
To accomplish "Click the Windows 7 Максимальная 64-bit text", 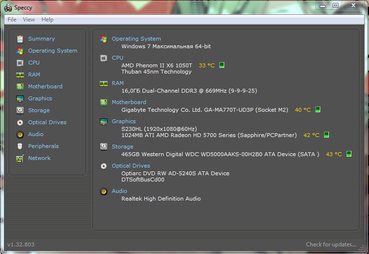I will (166, 46).
